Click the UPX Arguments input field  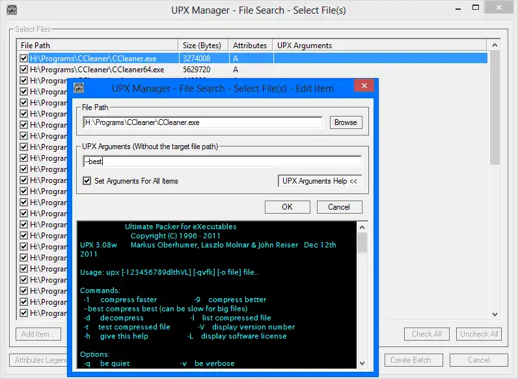pos(222,161)
